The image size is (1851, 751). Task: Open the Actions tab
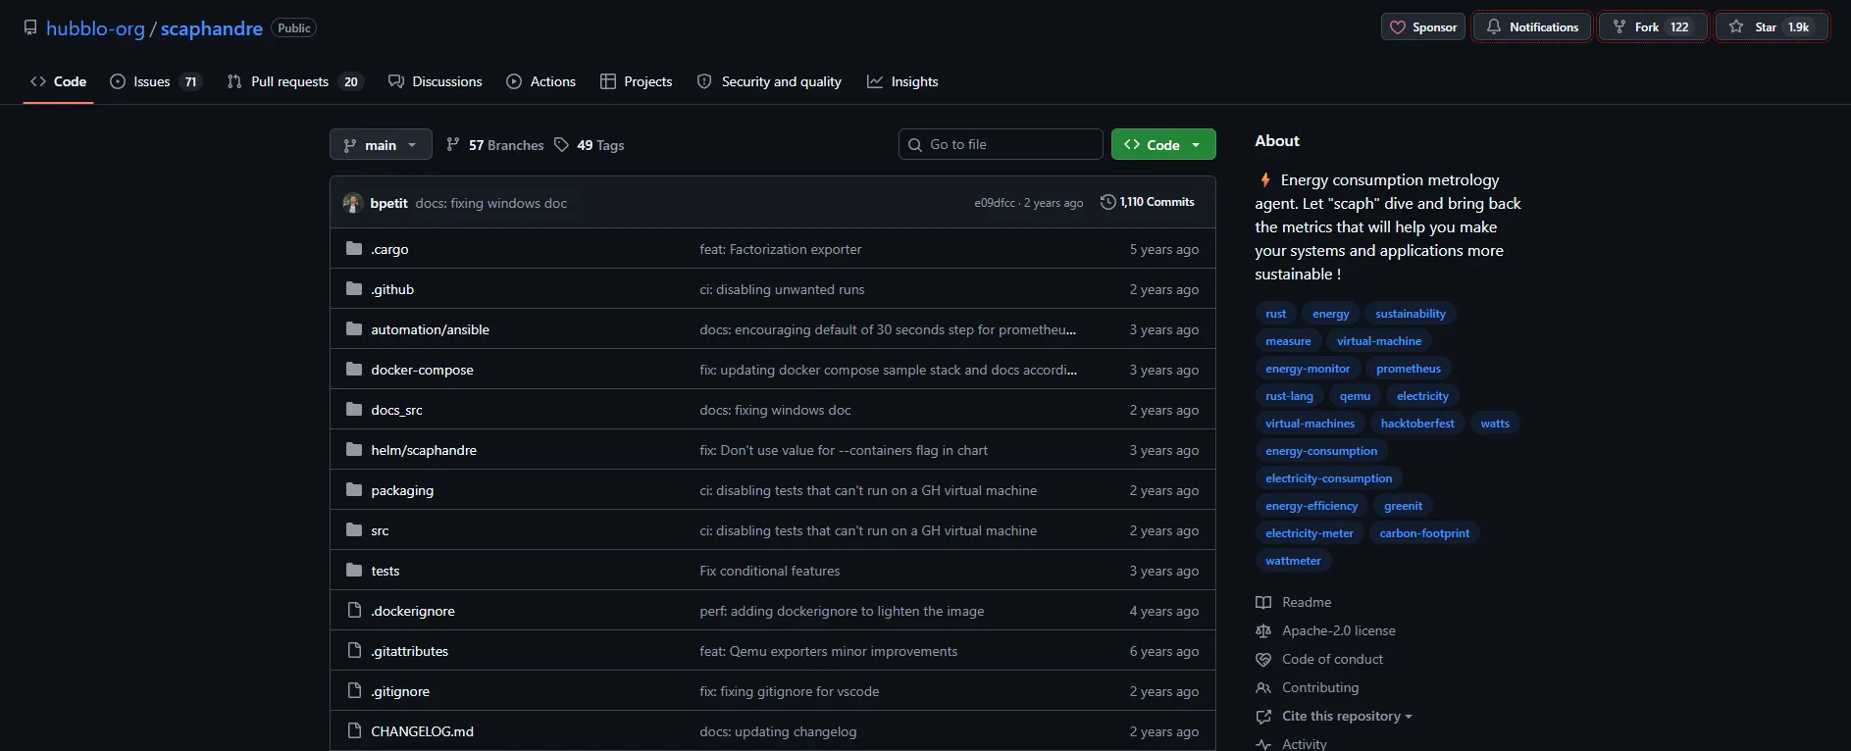pos(541,82)
